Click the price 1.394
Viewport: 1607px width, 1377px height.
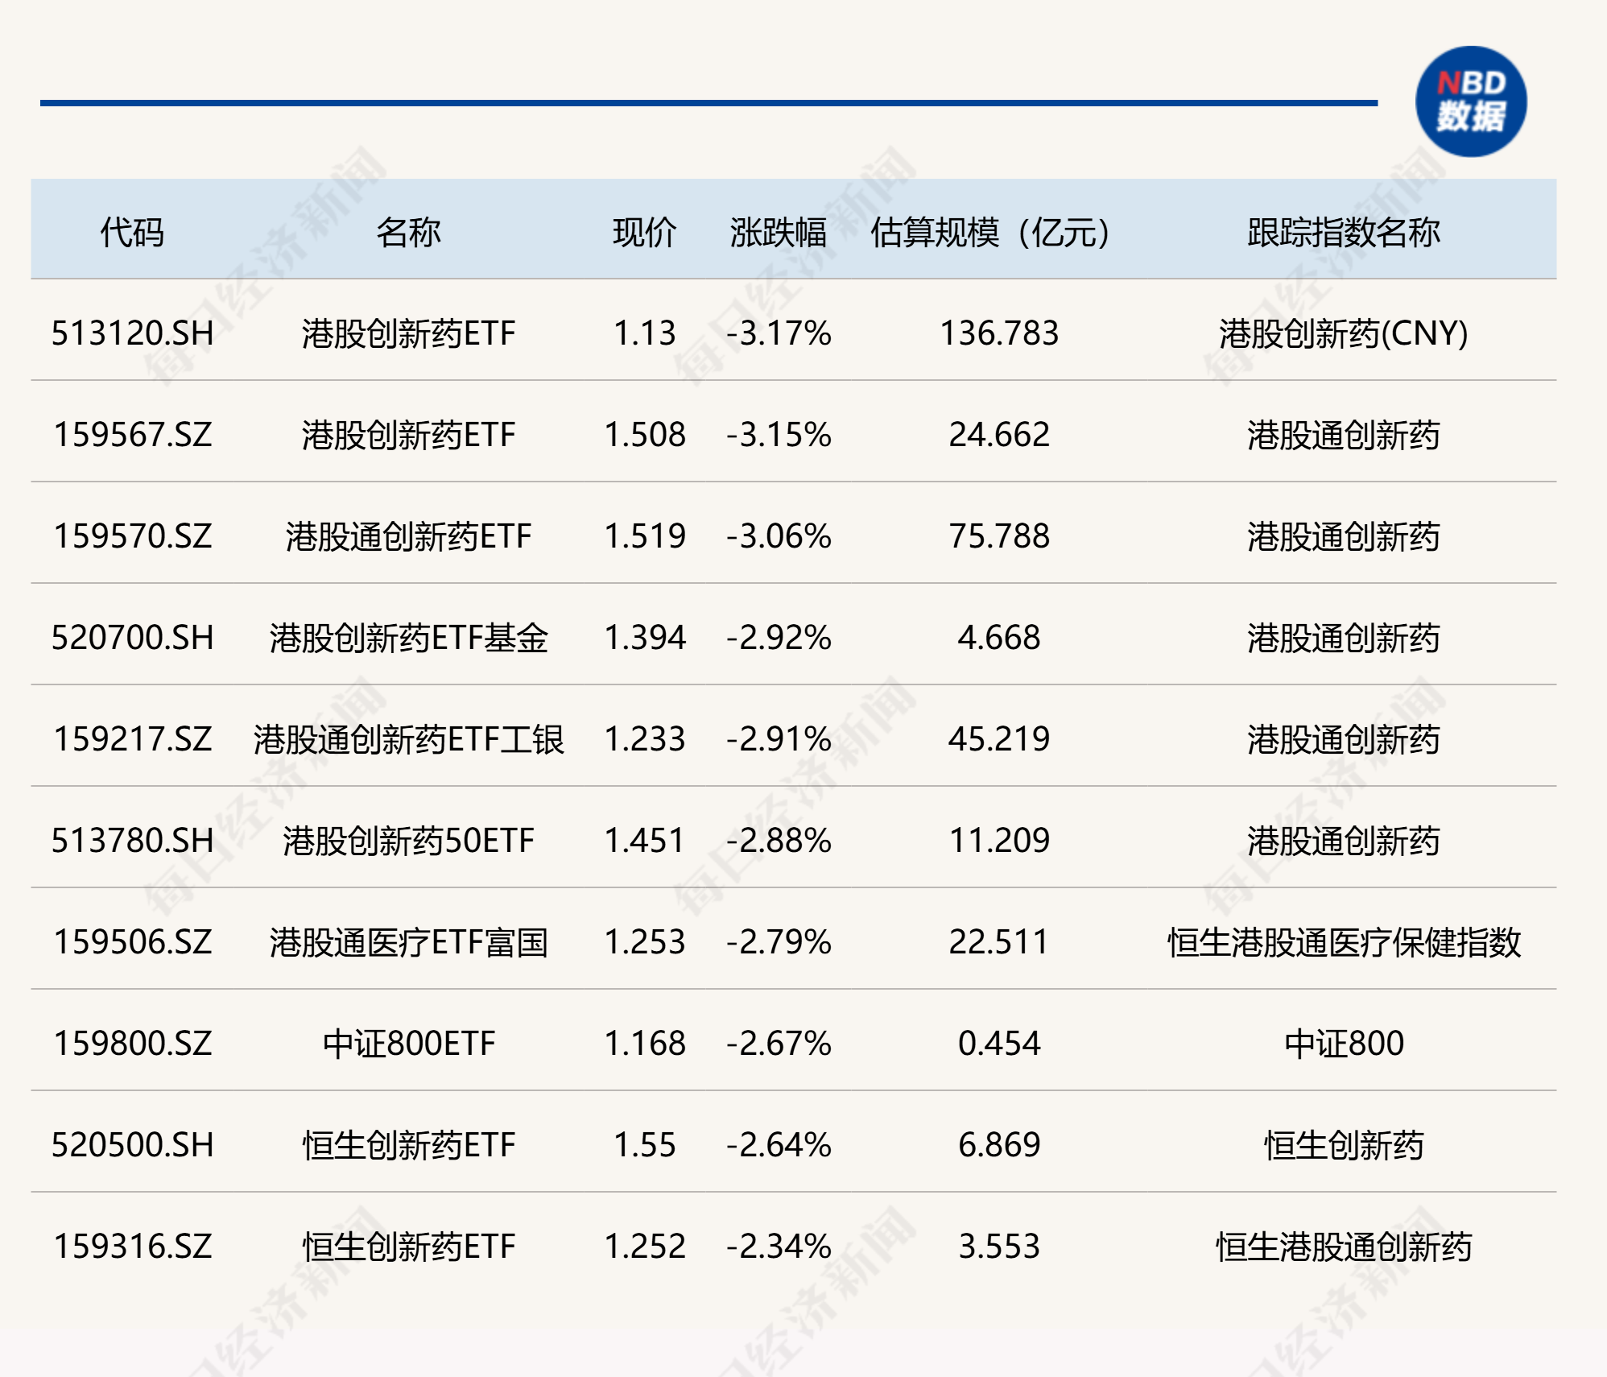coord(645,637)
